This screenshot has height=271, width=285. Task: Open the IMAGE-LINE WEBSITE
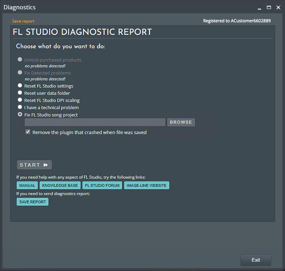[146, 186]
